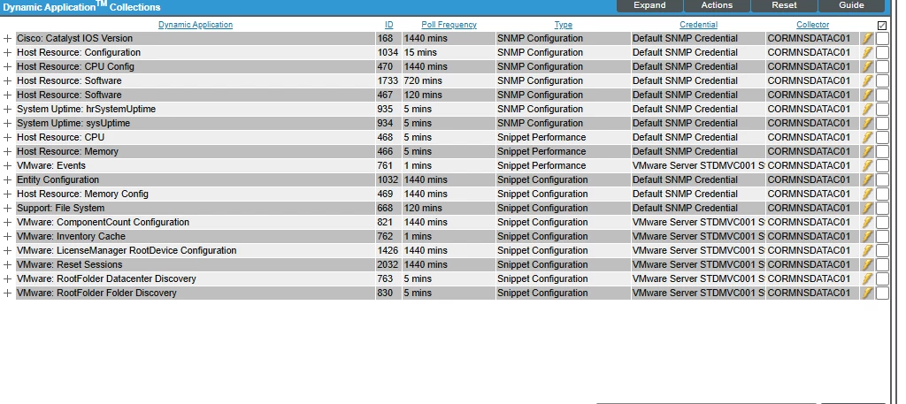Click lightning icon for VMware: LicenseManager RootDevice Configuration

tap(867, 250)
